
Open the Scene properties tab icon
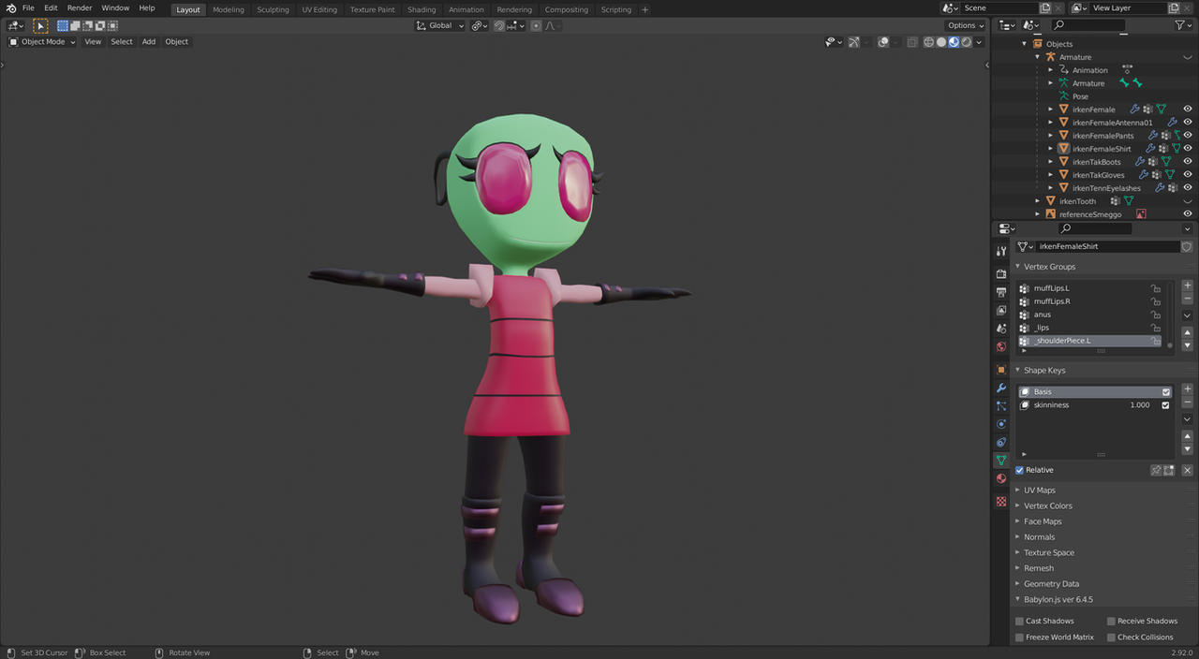pyautogui.click(x=1001, y=329)
